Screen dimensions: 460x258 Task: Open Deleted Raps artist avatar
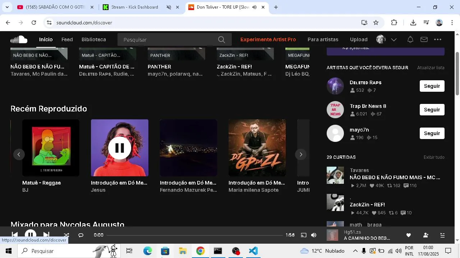coord(335,86)
